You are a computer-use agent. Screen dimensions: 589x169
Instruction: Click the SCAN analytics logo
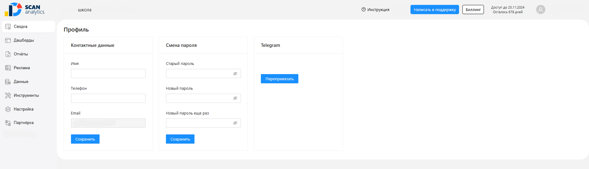(x=25, y=9)
